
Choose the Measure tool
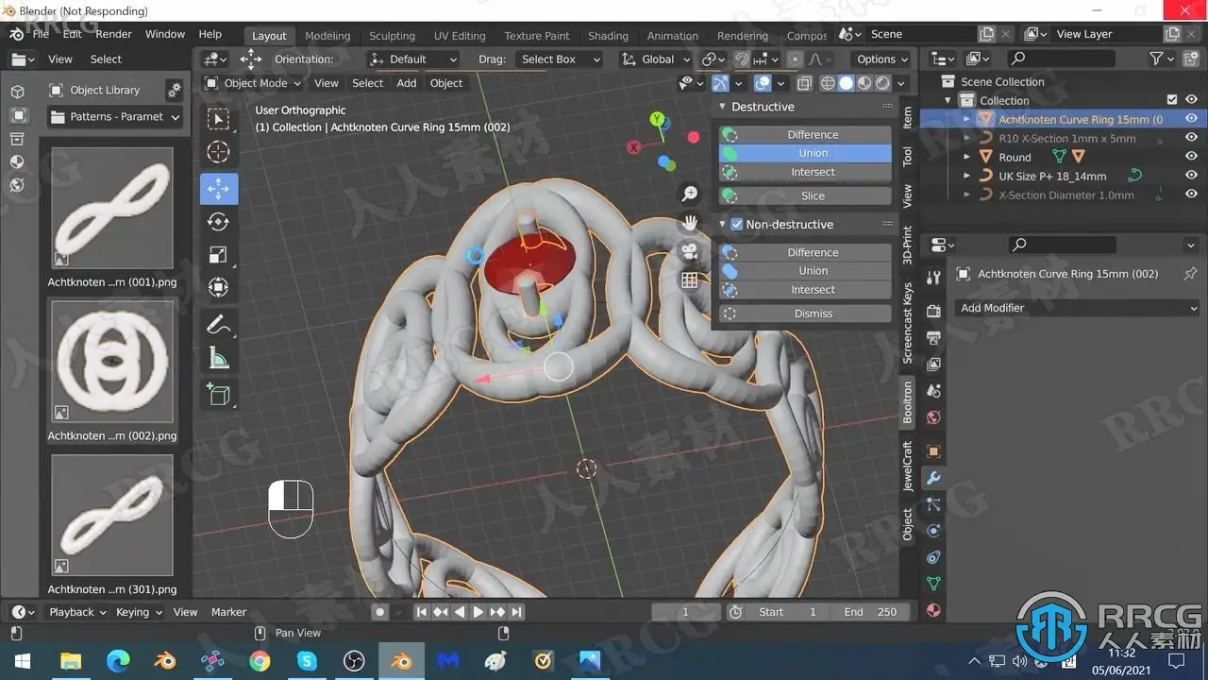point(218,358)
